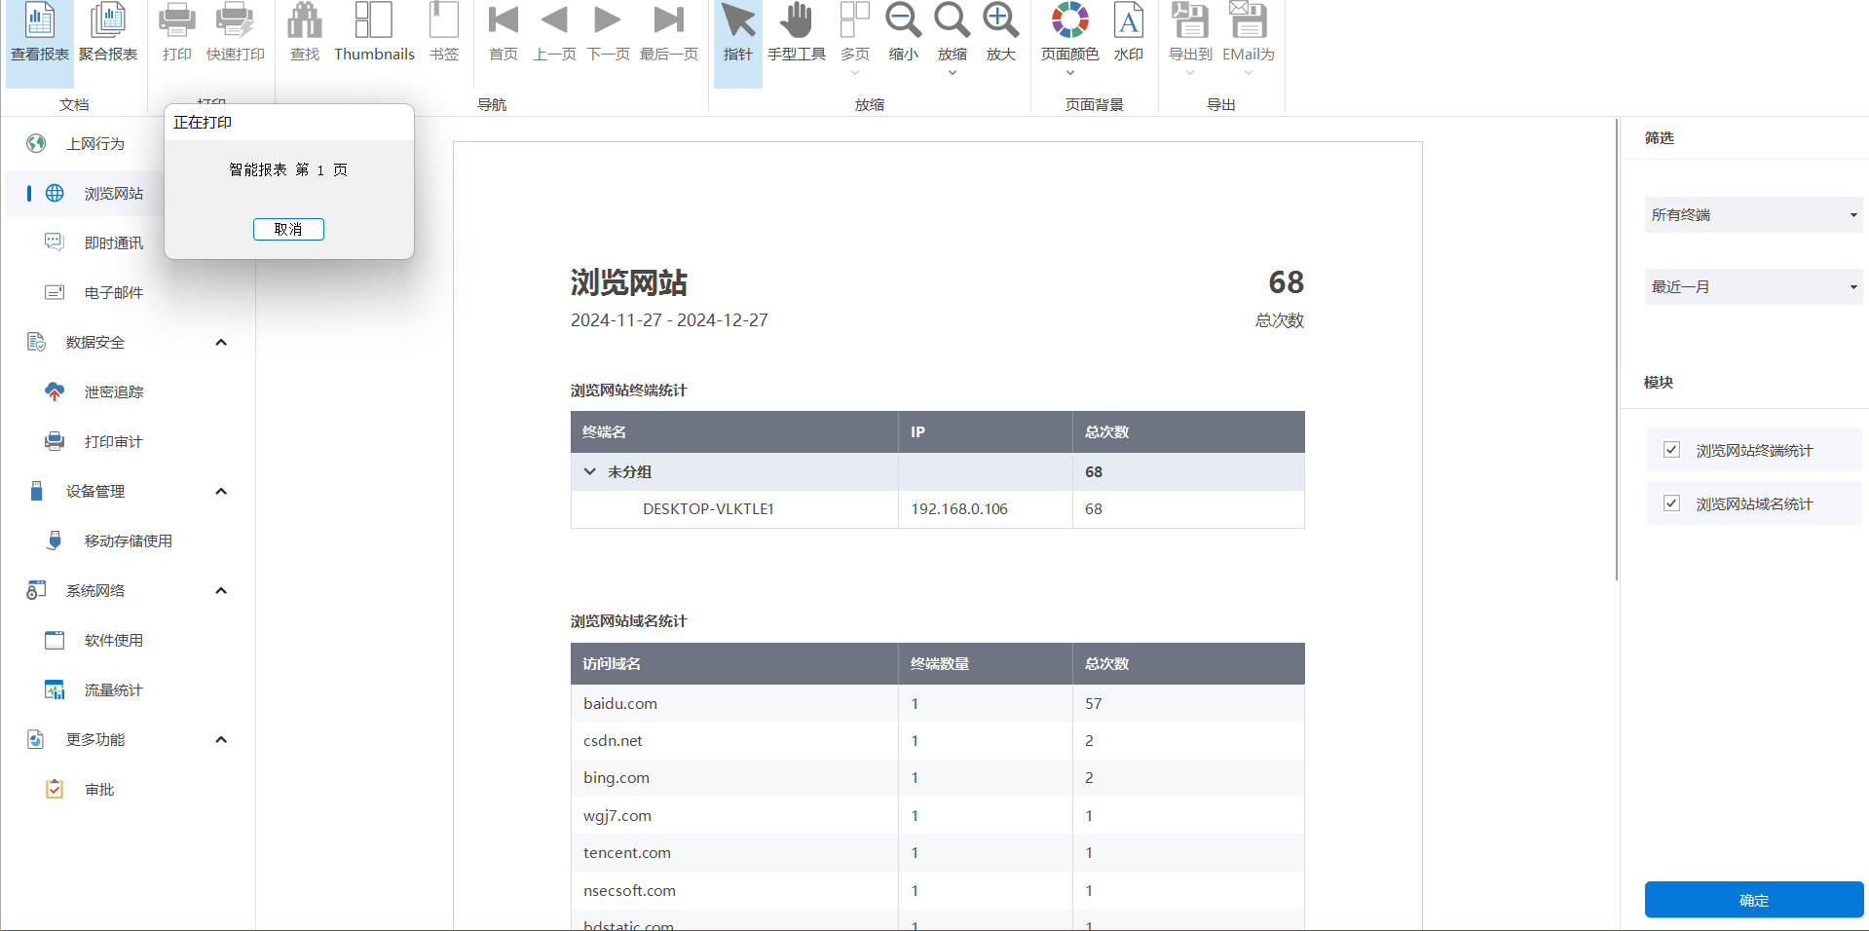Open the 所有终端 terminal dropdown
The width and height of the screenshot is (1869, 931).
[x=1753, y=214]
